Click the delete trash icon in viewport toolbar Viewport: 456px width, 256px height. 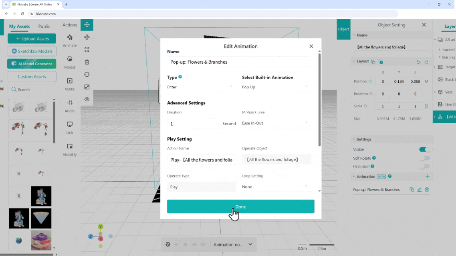87,62
